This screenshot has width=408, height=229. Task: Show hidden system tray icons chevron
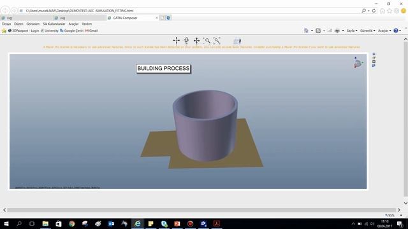353,224
